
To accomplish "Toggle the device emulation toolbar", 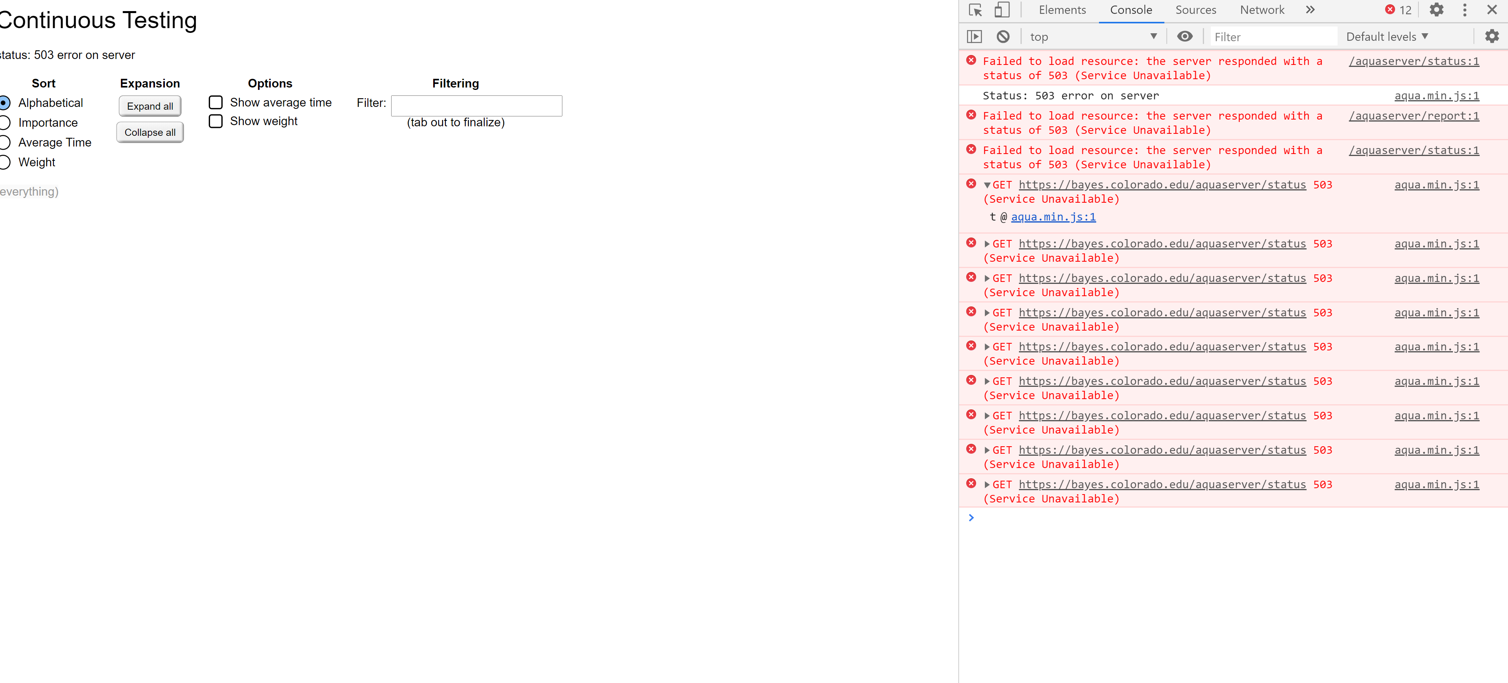I will point(1002,10).
